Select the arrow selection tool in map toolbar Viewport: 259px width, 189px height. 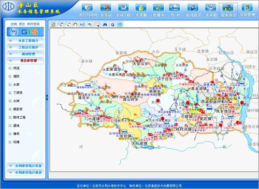[97, 24]
